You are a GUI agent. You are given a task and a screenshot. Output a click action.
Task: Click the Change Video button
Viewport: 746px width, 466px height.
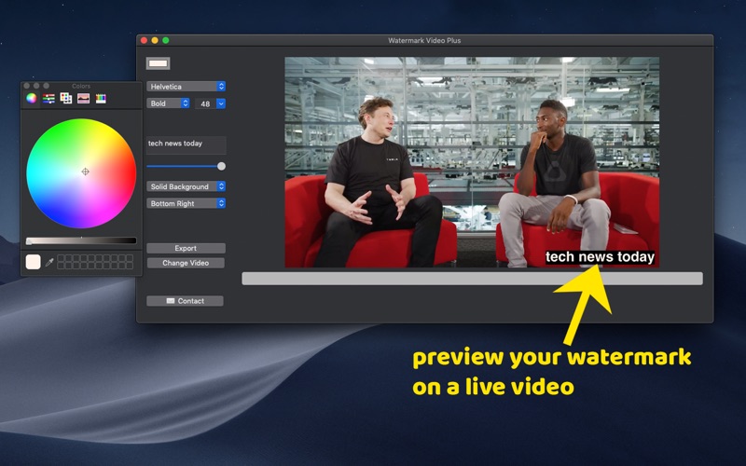pyautogui.click(x=186, y=263)
